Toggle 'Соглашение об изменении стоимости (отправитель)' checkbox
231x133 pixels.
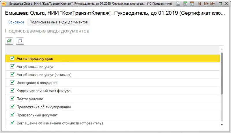12,123
